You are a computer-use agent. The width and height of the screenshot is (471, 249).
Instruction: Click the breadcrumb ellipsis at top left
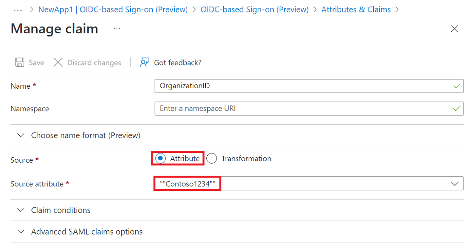coord(18,9)
